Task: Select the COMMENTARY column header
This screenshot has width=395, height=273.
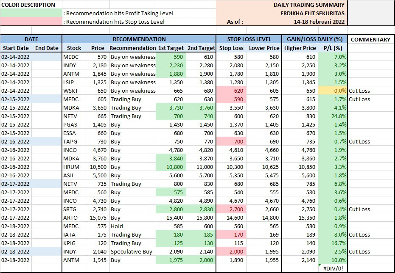Action: pos(370,39)
